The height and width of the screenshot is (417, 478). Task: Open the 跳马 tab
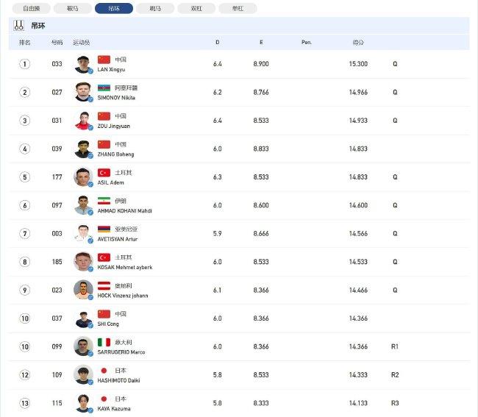click(155, 9)
